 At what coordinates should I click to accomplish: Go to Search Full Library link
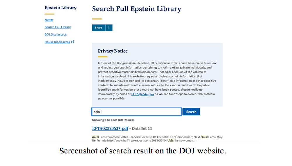pos(58,27)
